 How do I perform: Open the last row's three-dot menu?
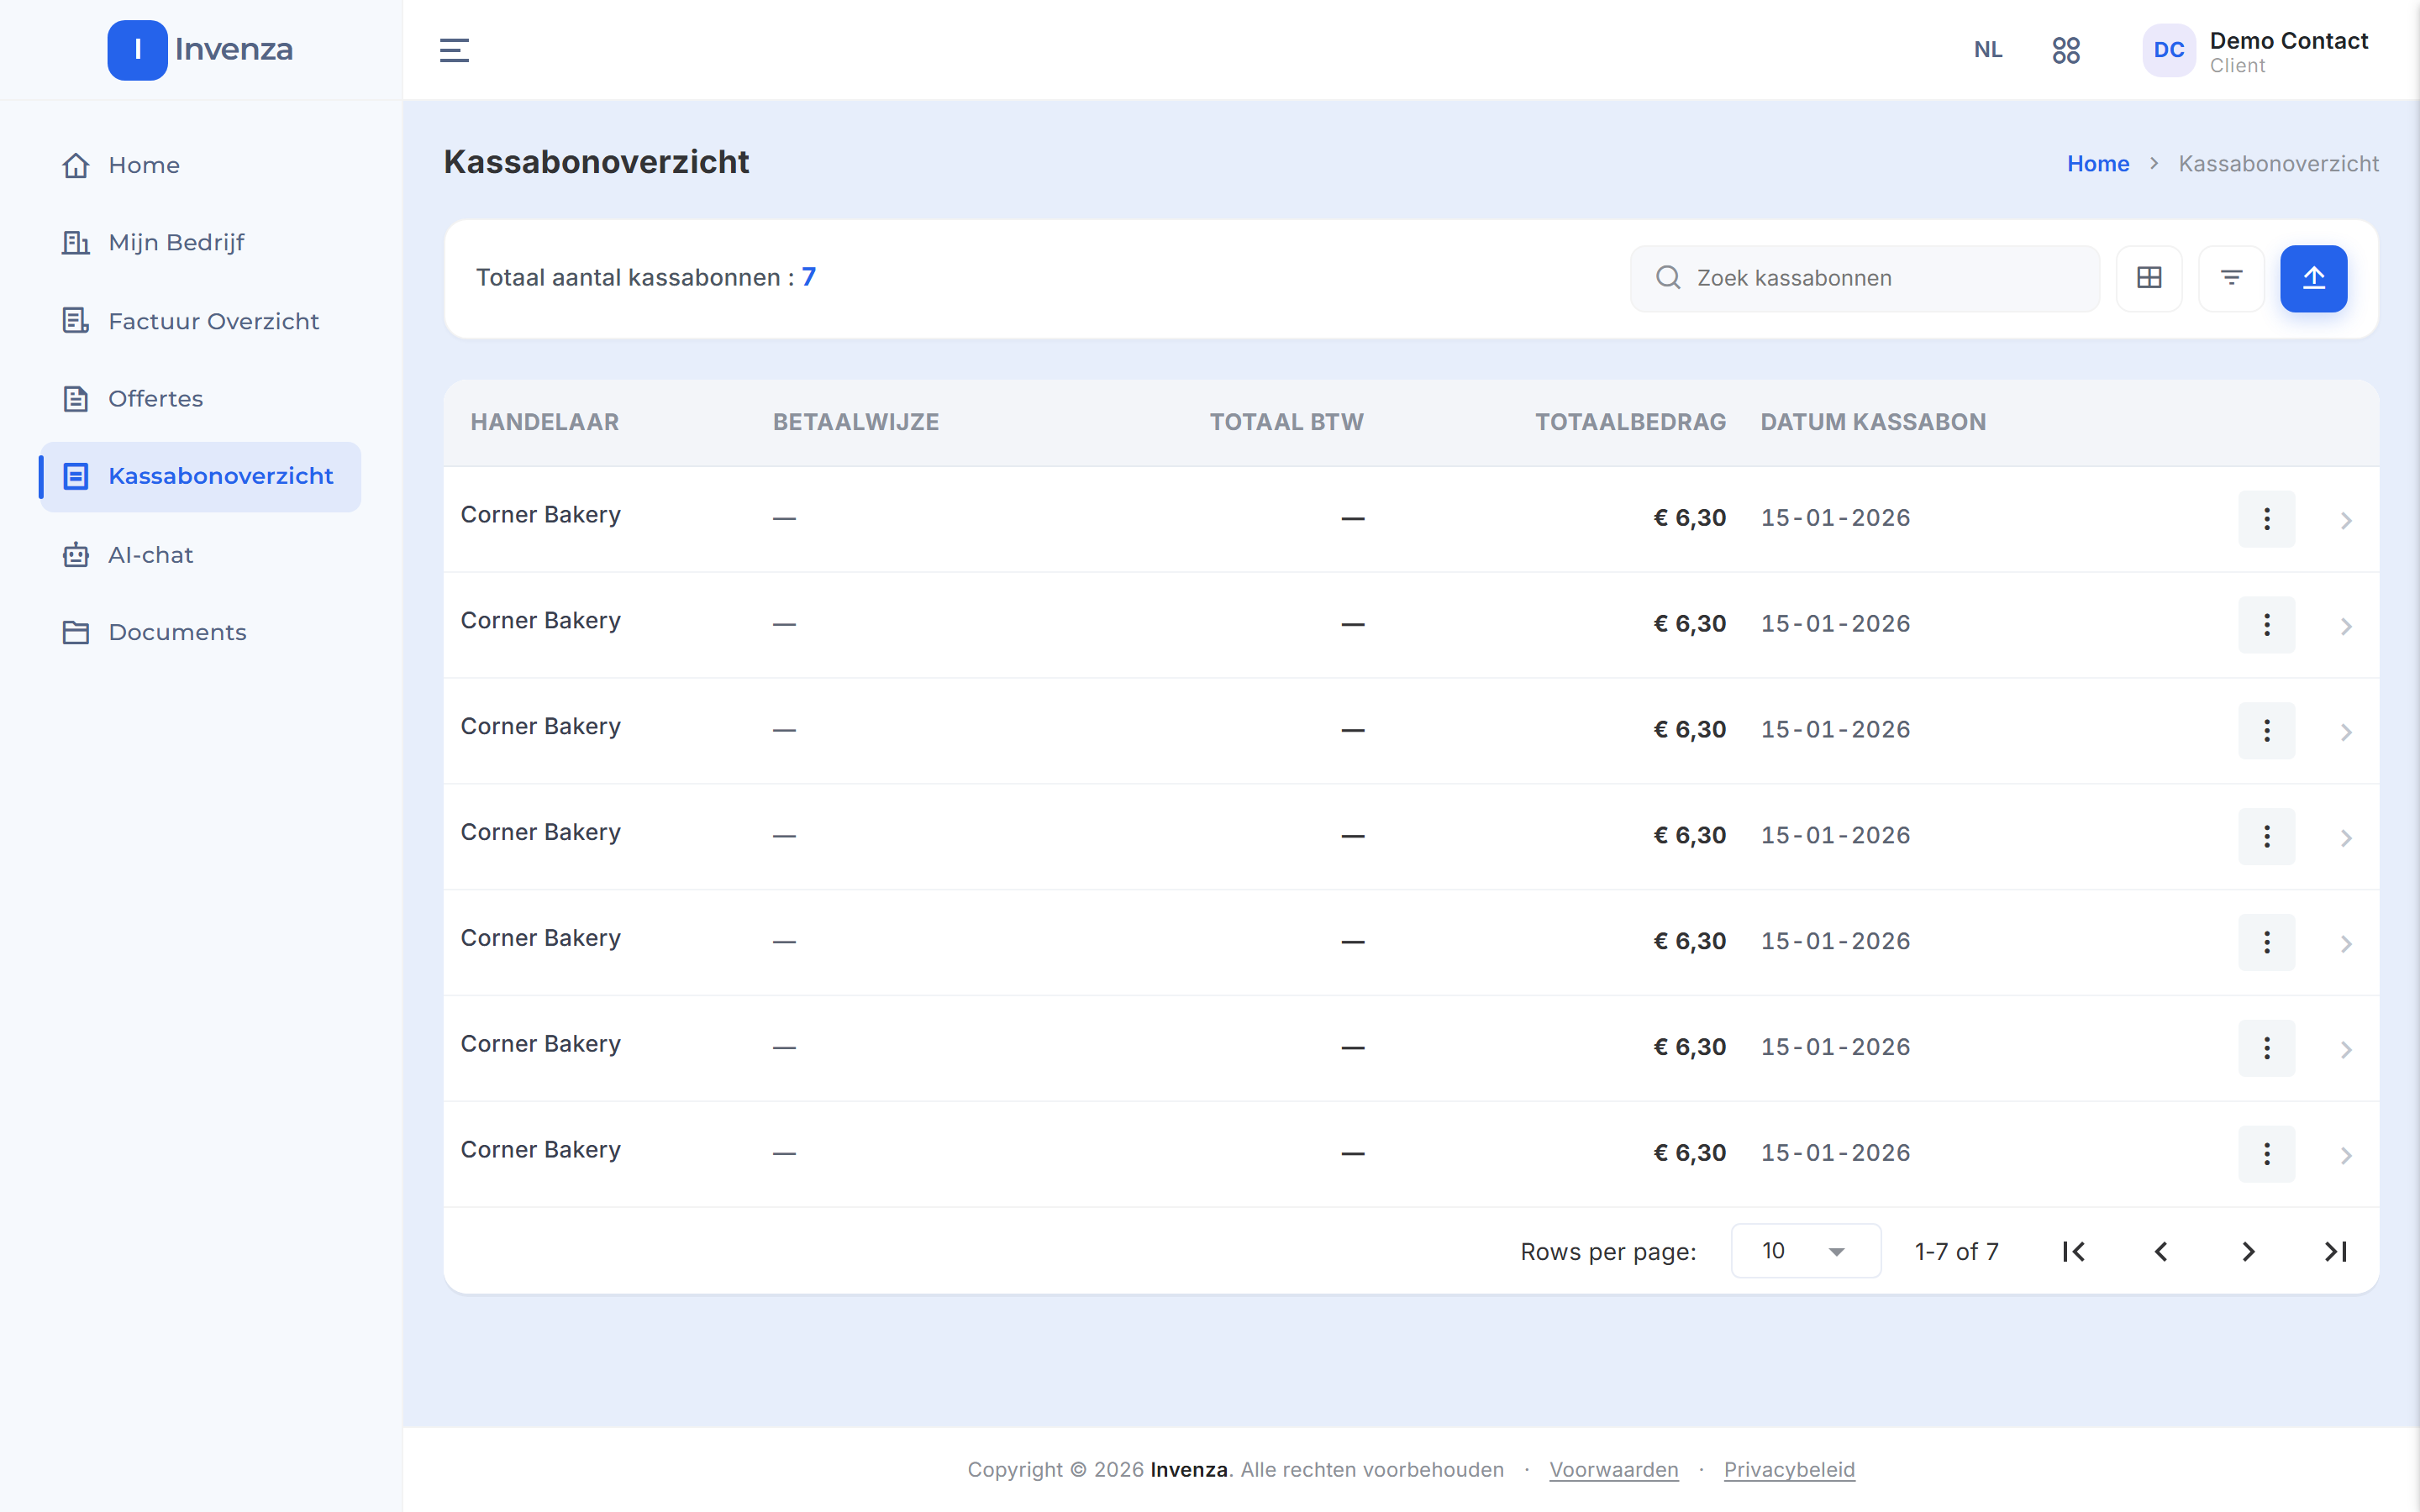[x=2266, y=1153]
